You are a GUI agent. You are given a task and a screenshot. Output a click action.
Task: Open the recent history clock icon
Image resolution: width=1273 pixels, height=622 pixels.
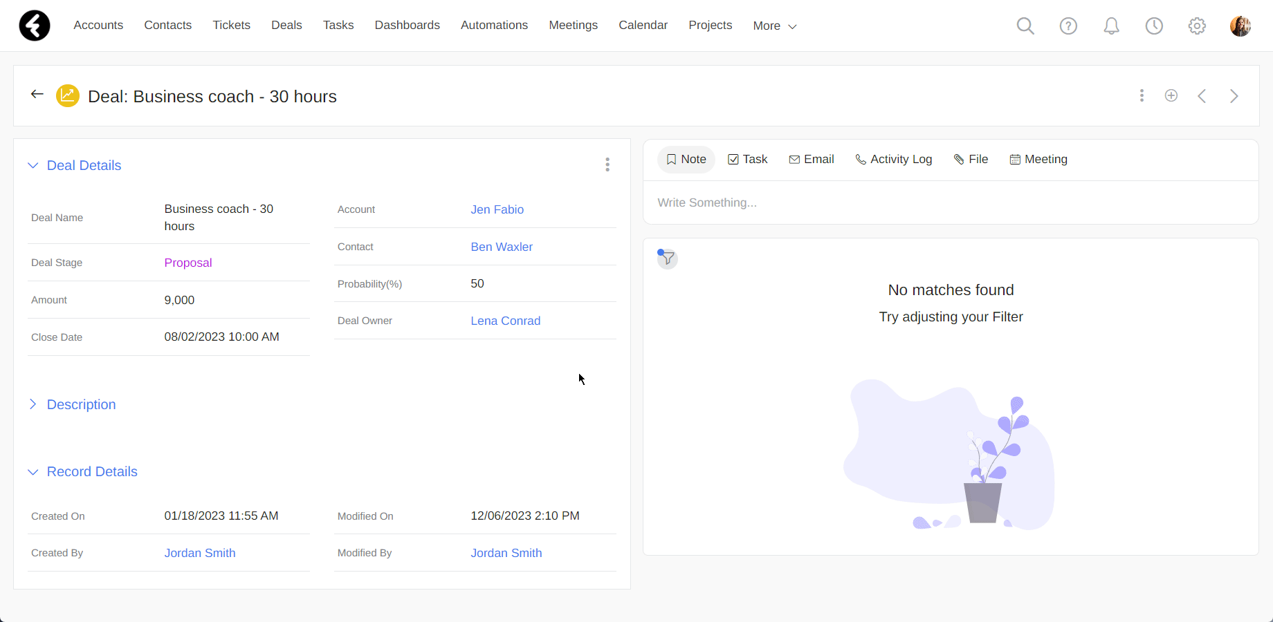(1154, 26)
